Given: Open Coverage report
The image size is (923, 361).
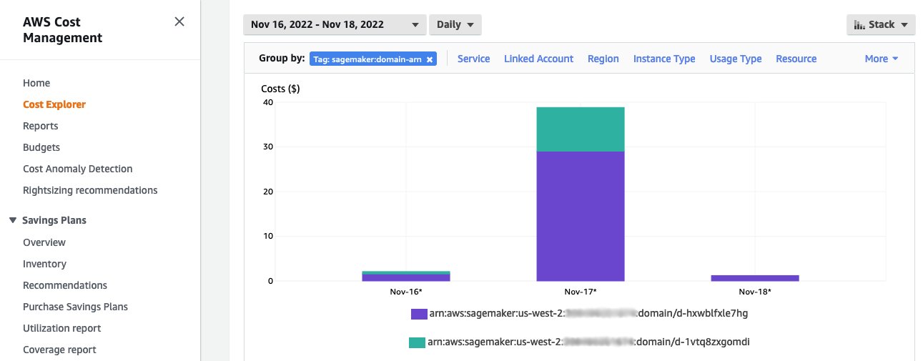Looking at the screenshot, I should click(x=59, y=350).
